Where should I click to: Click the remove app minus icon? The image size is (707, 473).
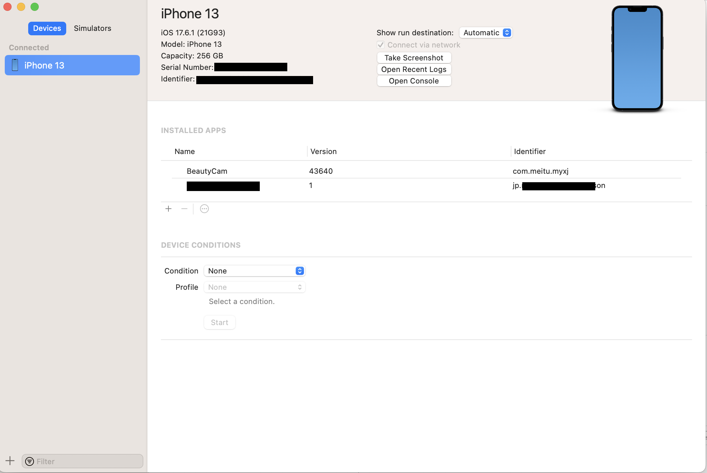pos(184,209)
